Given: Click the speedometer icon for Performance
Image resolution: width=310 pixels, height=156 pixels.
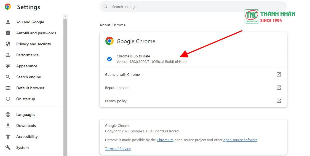Looking at the screenshot, I should (x=8, y=55).
